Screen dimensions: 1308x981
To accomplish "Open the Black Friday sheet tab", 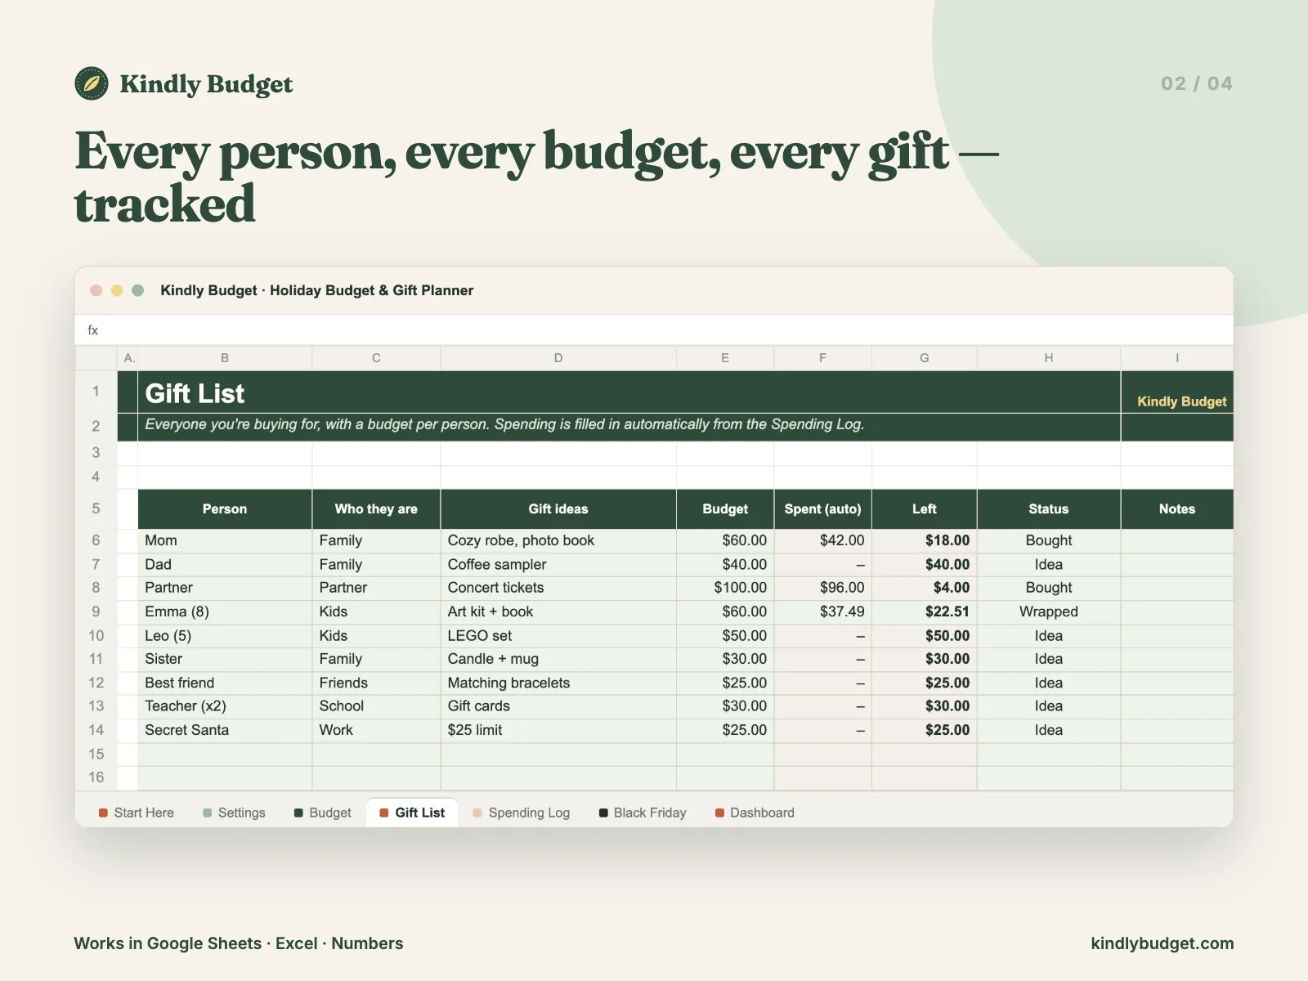I will (x=643, y=813).
